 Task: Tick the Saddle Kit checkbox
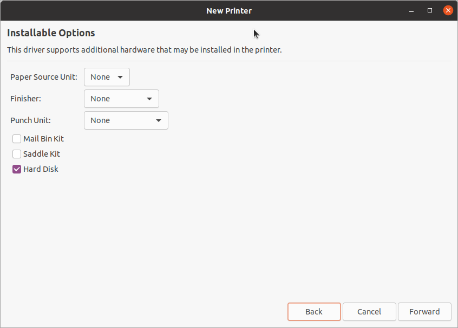click(x=17, y=154)
